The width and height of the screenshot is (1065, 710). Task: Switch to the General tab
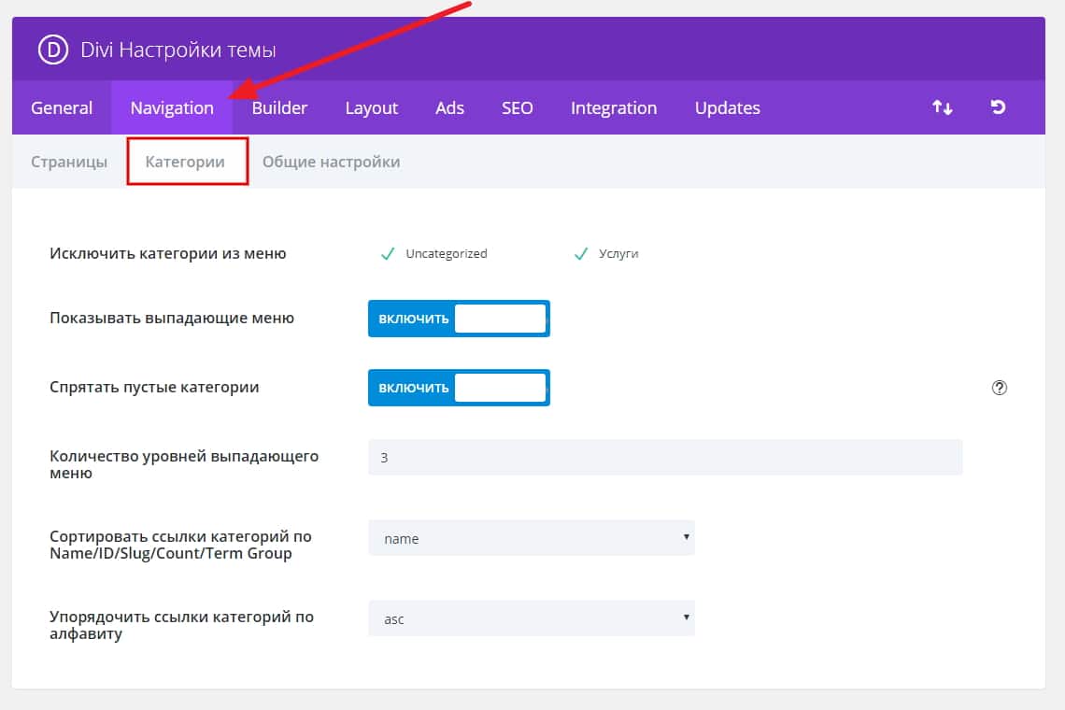pyautogui.click(x=62, y=107)
